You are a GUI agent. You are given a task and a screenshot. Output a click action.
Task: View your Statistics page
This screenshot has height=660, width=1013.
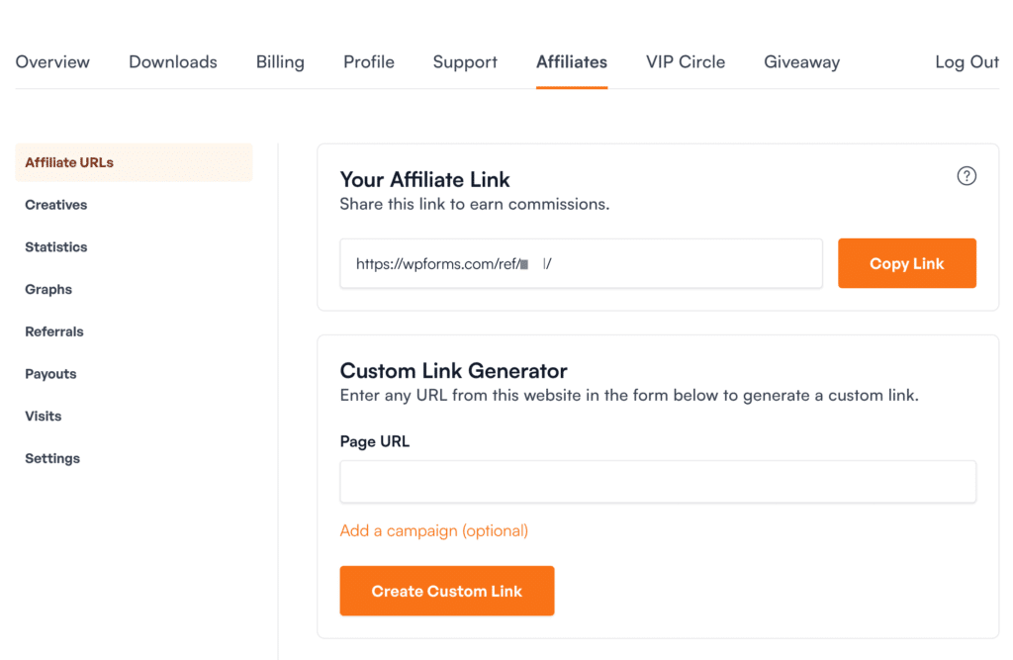[x=55, y=246]
